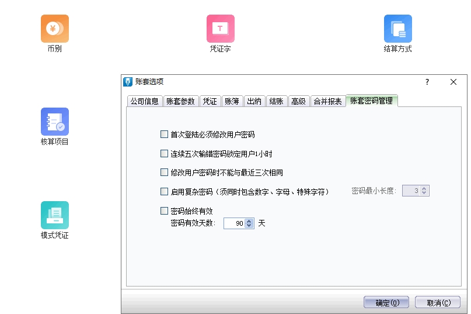Select the 账套密码管理 tab

372,101
